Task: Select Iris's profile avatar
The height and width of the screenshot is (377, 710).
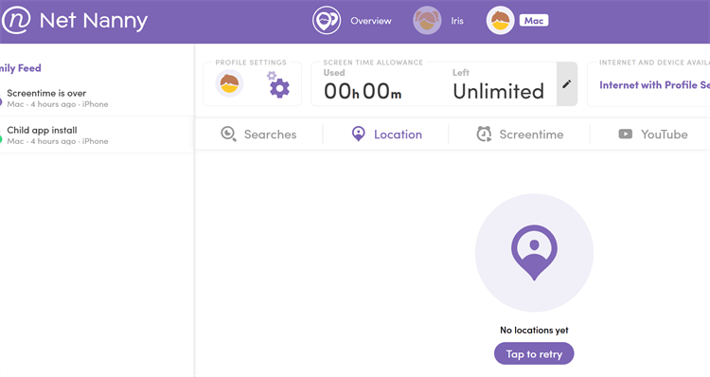Action: (427, 21)
